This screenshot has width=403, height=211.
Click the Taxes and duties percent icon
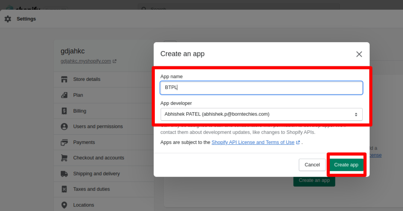click(x=64, y=189)
